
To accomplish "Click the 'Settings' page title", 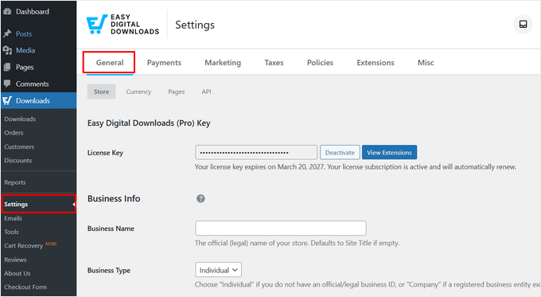I will [x=195, y=25].
